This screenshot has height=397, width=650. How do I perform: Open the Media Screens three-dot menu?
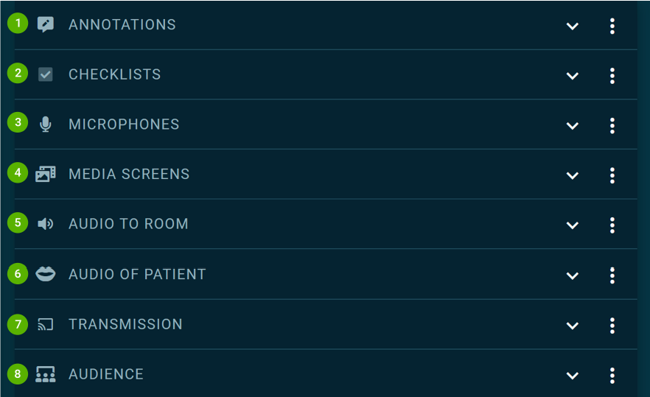[612, 175]
